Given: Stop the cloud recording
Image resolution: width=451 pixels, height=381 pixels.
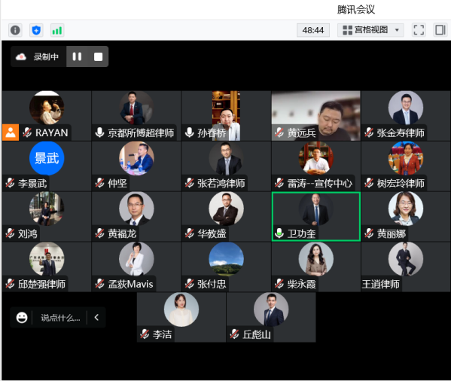Looking at the screenshot, I should pos(98,56).
